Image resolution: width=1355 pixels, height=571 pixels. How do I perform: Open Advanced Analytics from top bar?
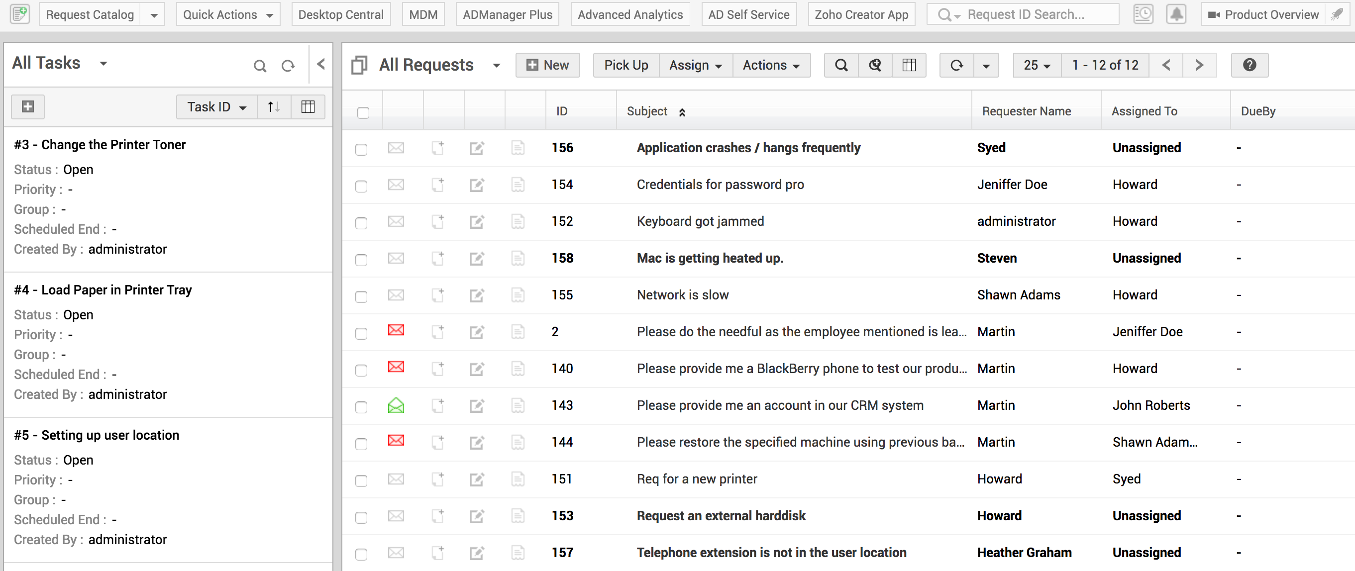[629, 15]
